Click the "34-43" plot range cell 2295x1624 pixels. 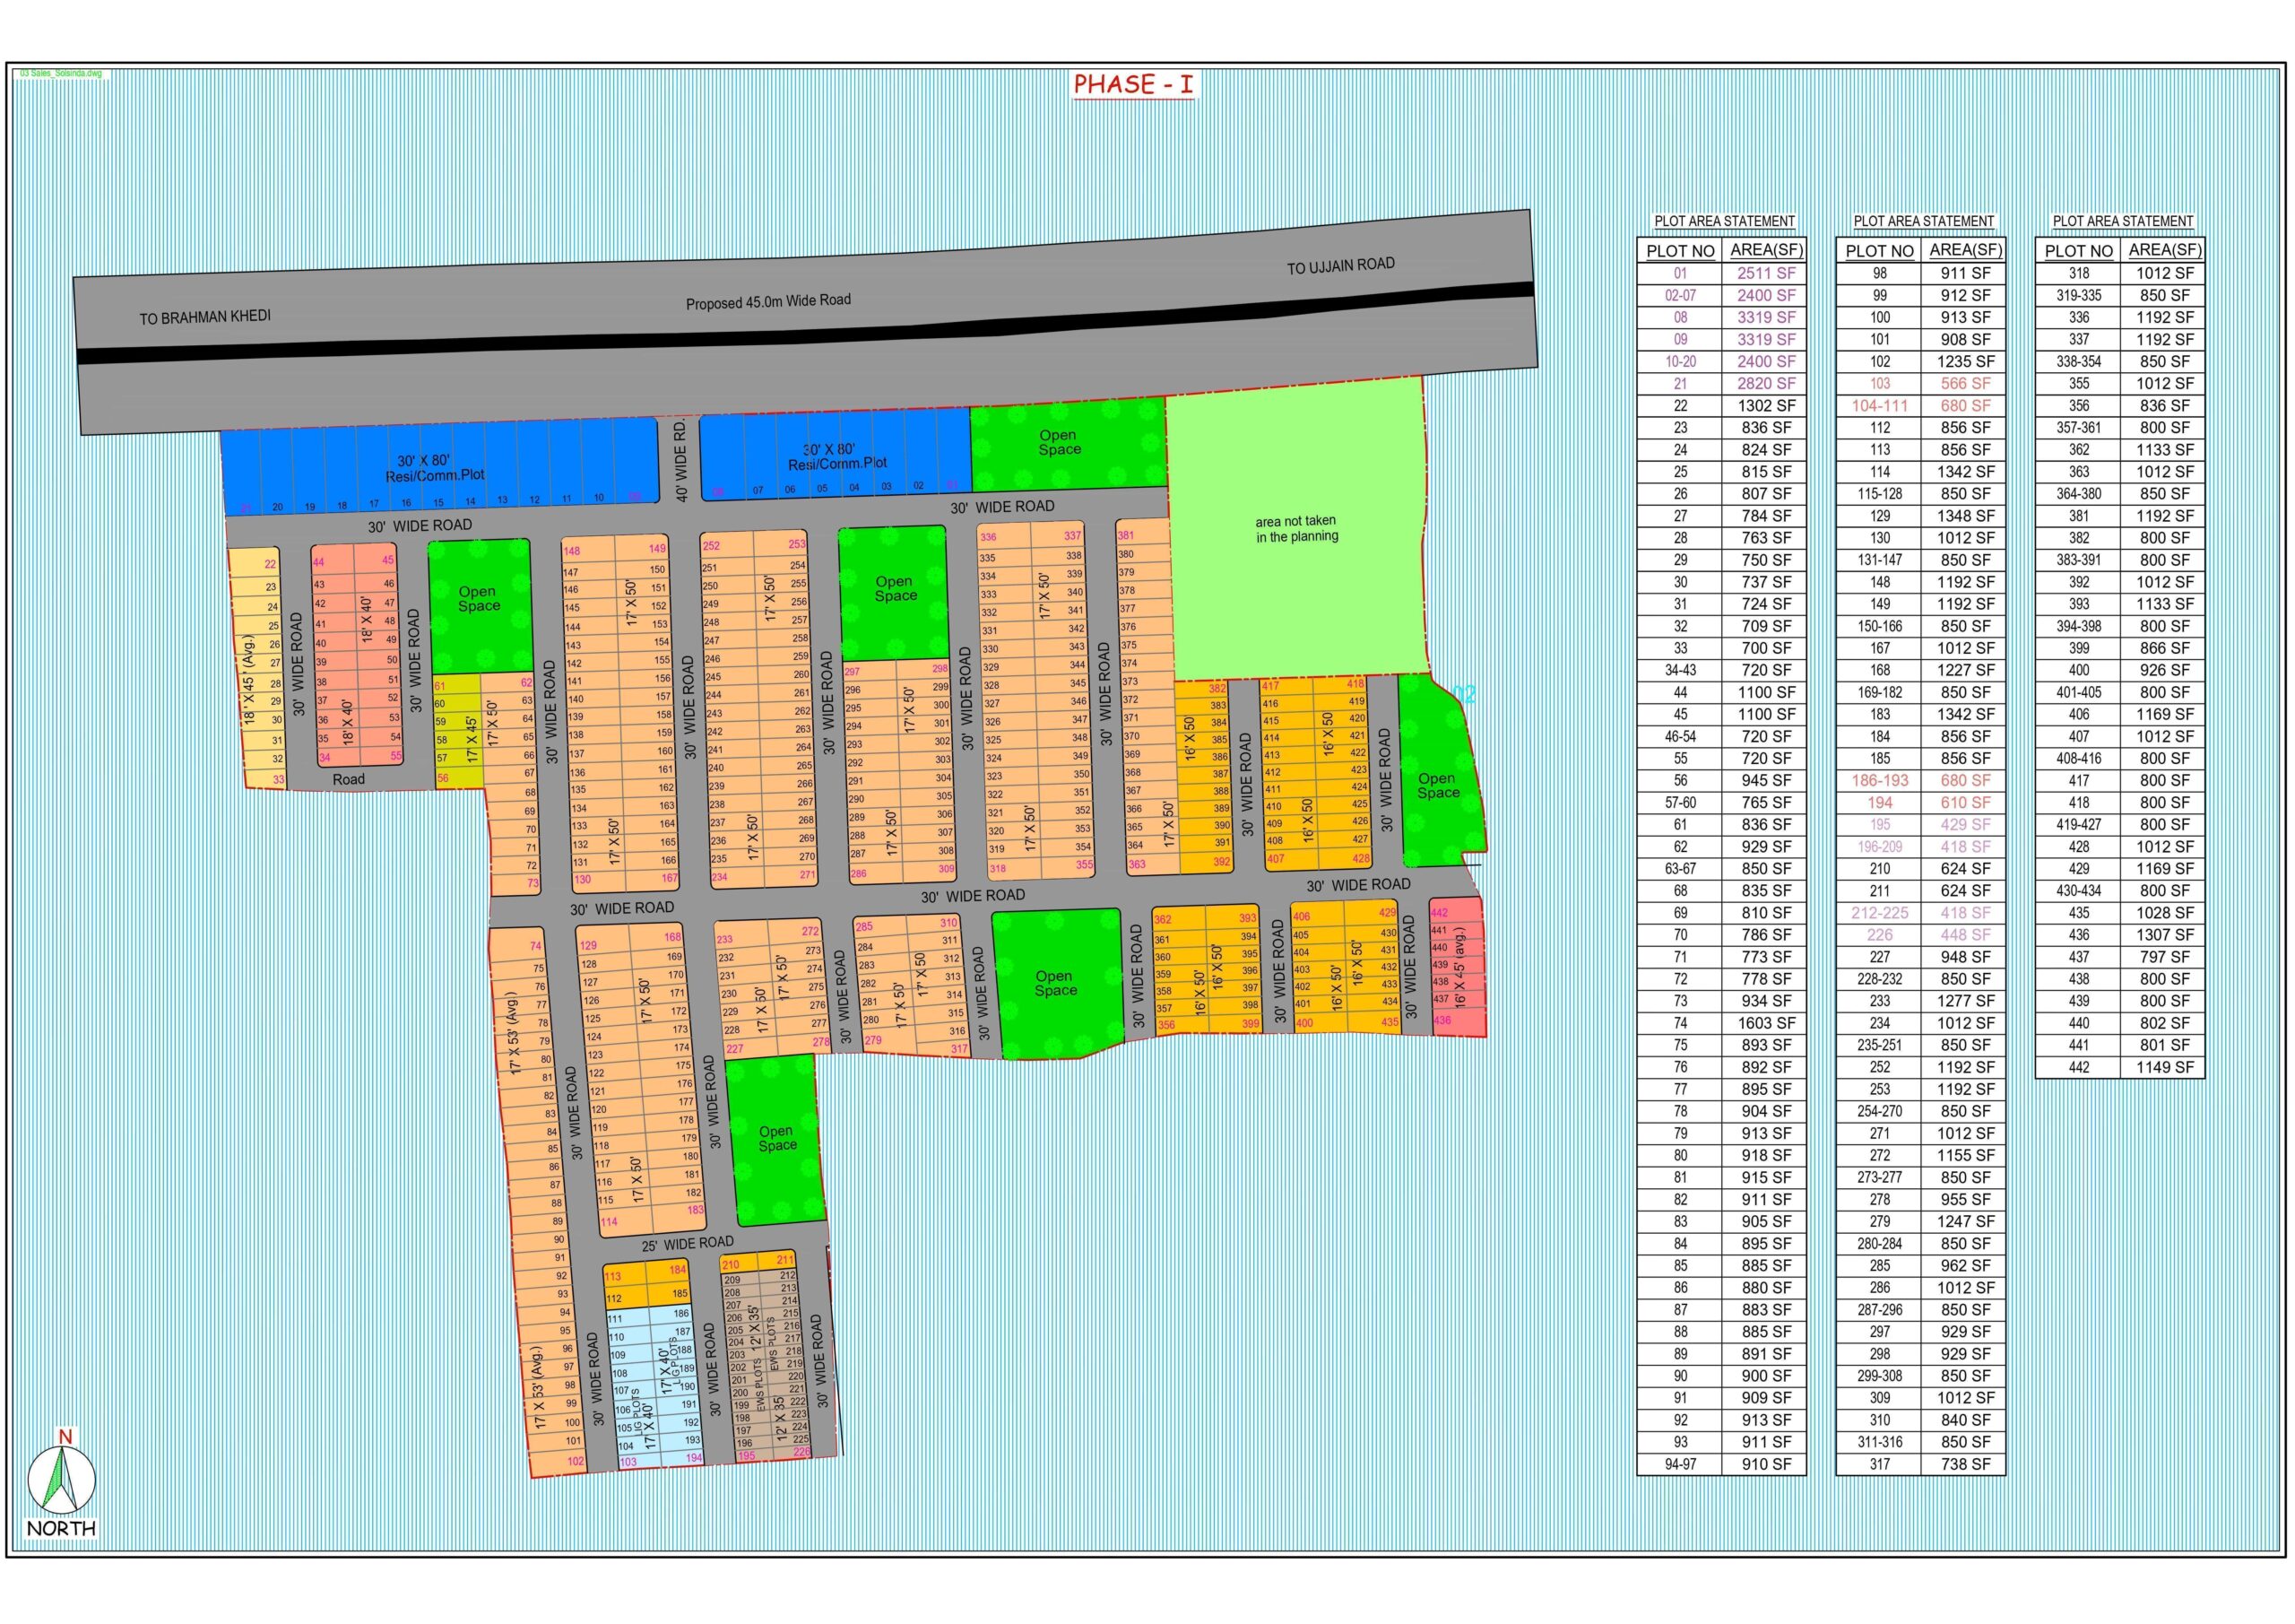coord(1680,670)
